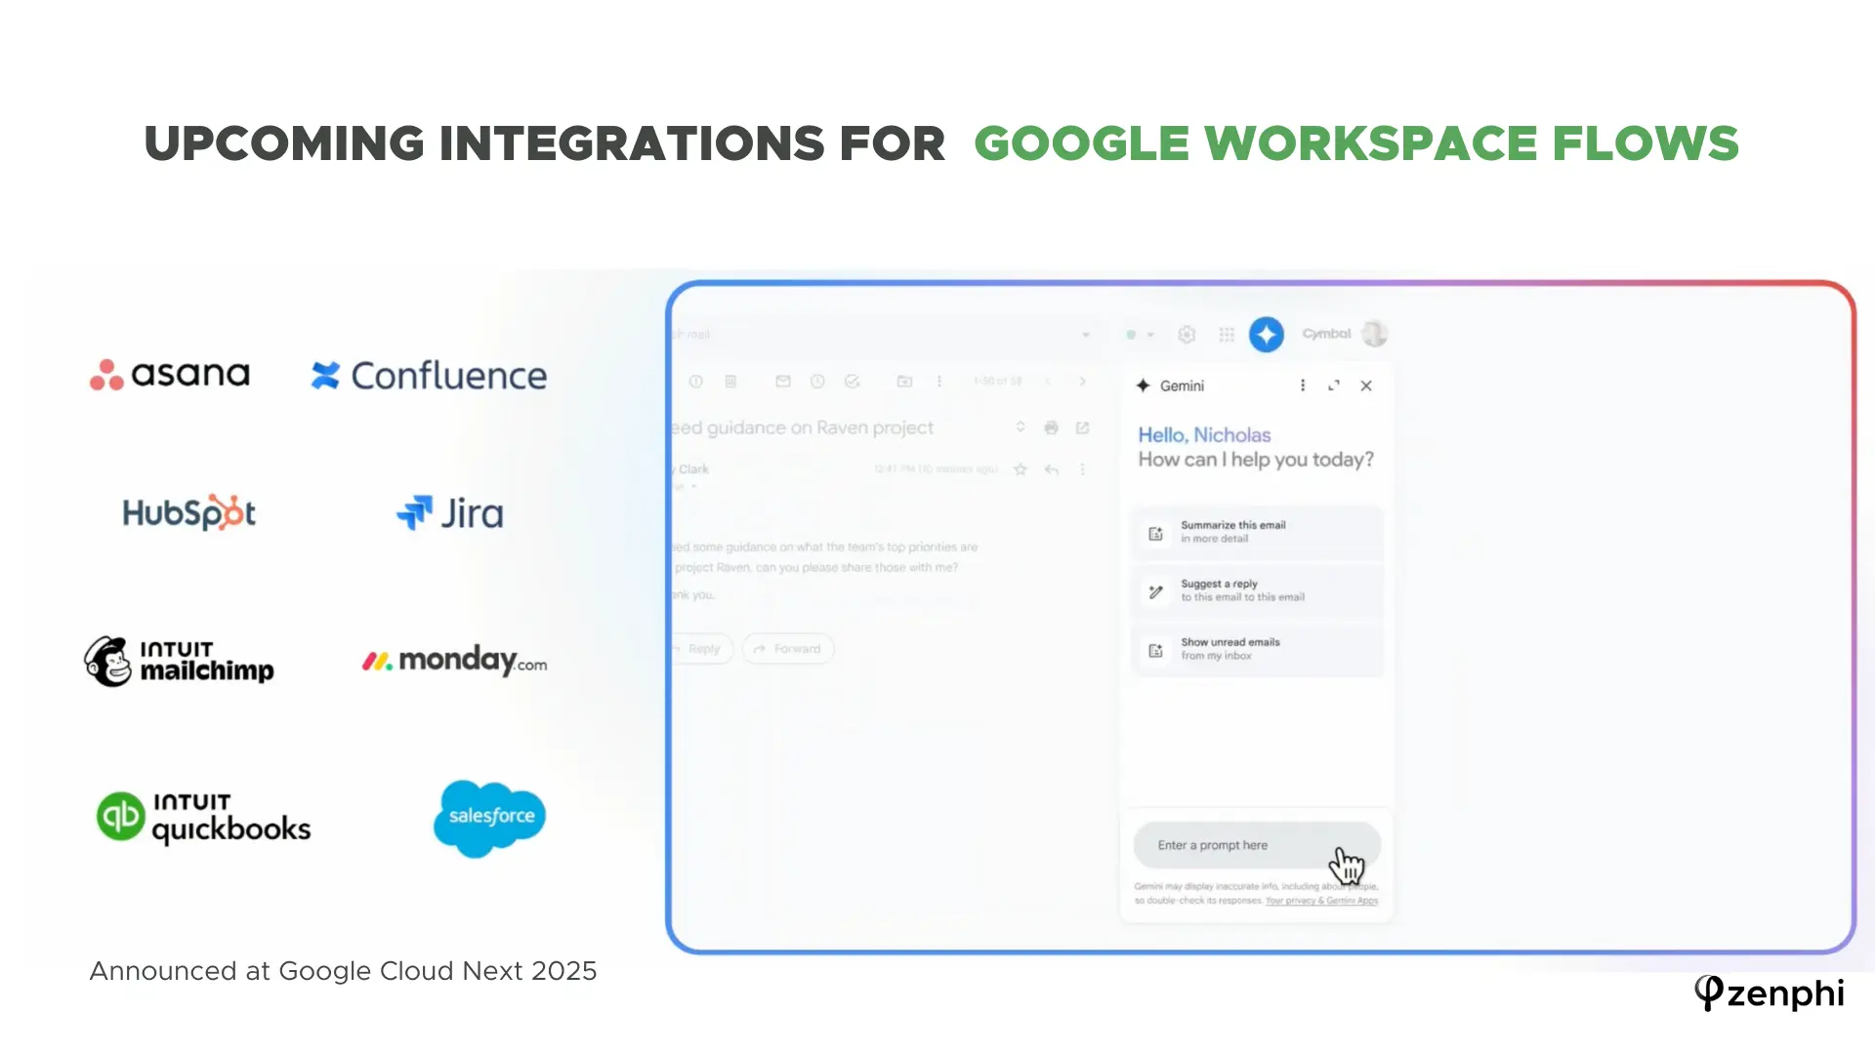
Task: Click the HubSpot logo
Action: pos(188,513)
